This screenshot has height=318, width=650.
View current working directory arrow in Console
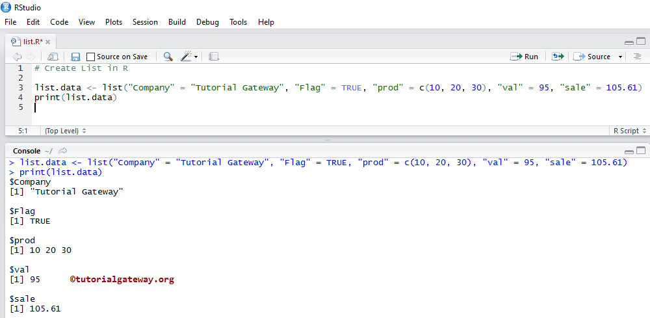coord(63,151)
